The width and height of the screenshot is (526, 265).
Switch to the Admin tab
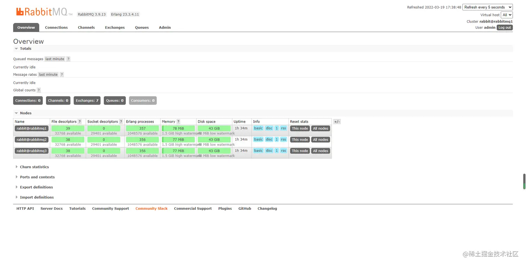click(165, 27)
